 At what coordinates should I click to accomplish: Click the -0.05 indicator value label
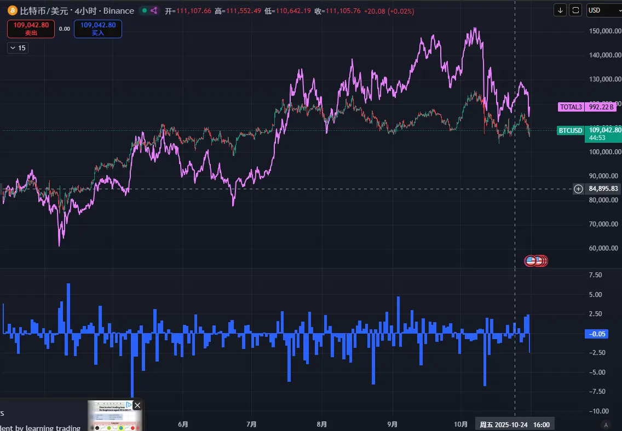click(595, 334)
